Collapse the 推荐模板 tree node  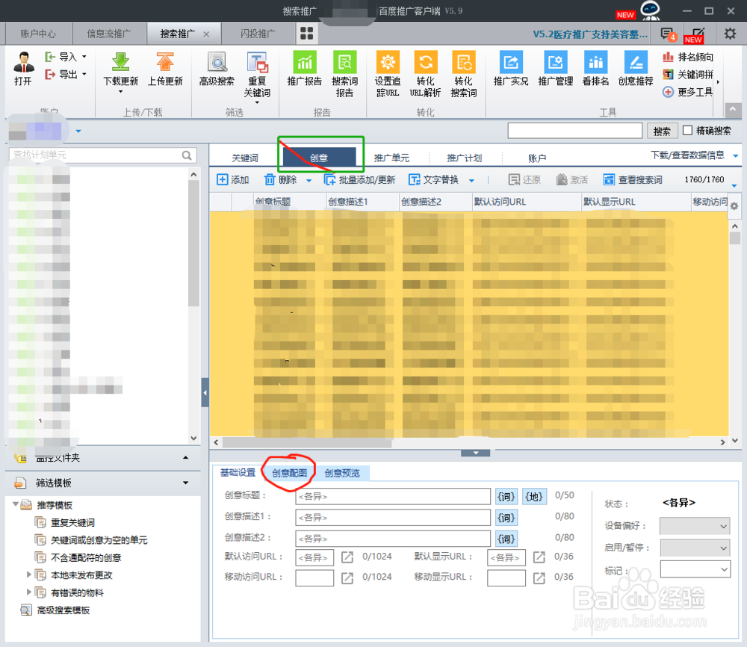tap(16, 504)
